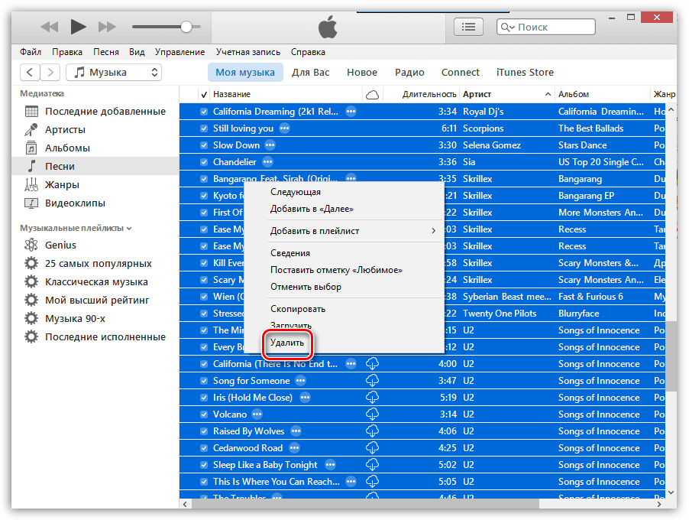This screenshot has height=520, width=689.
Task: Choose Добавить в «Далее» in context menu
Action: [344, 209]
